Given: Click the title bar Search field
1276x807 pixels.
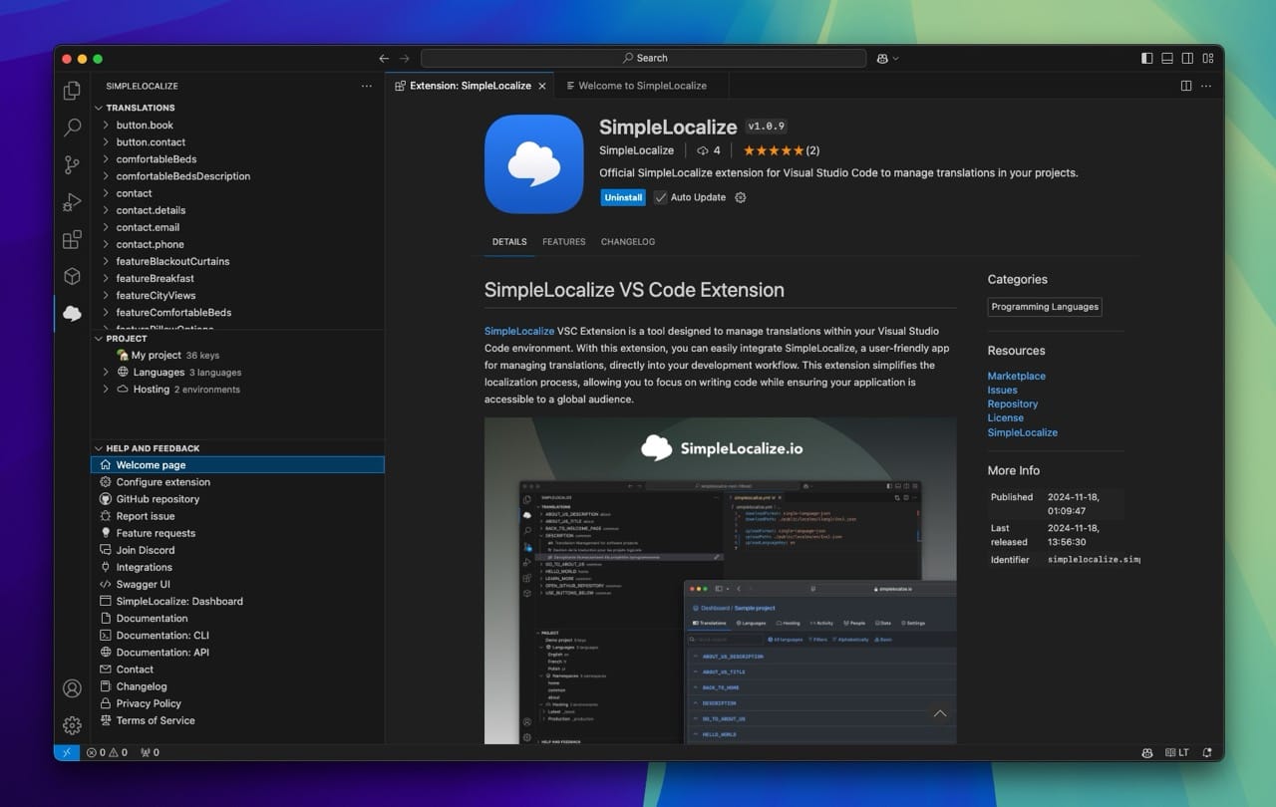Looking at the screenshot, I should coord(643,58).
